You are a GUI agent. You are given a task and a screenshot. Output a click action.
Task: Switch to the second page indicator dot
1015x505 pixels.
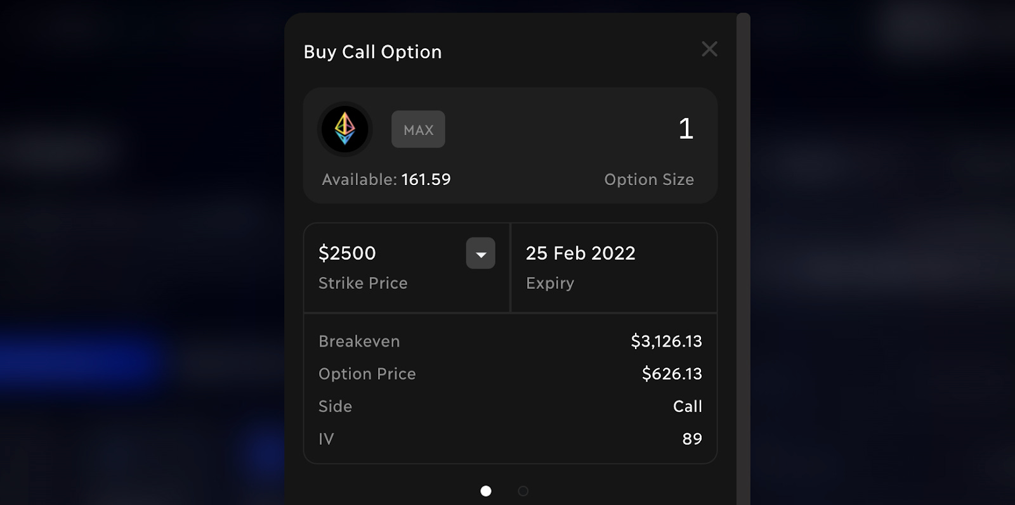click(523, 491)
